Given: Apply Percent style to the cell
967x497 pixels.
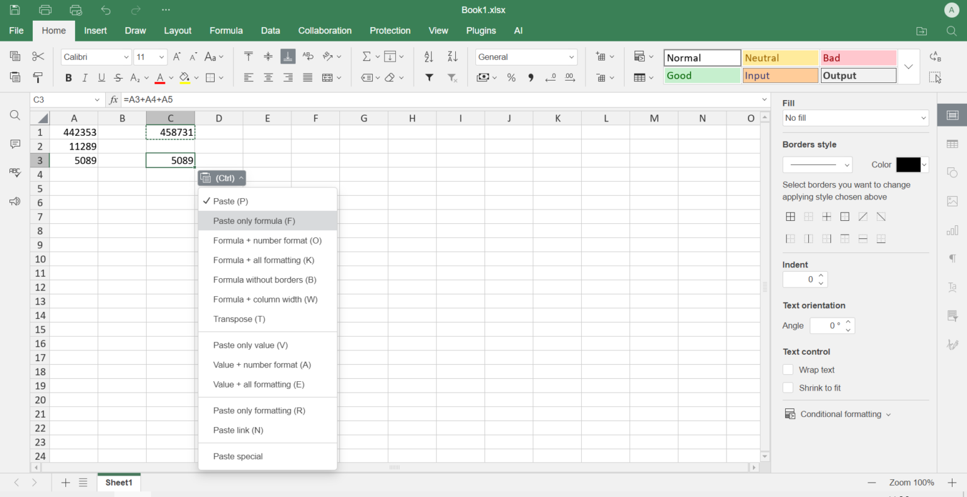Looking at the screenshot, I should click(x=511, y=77).
